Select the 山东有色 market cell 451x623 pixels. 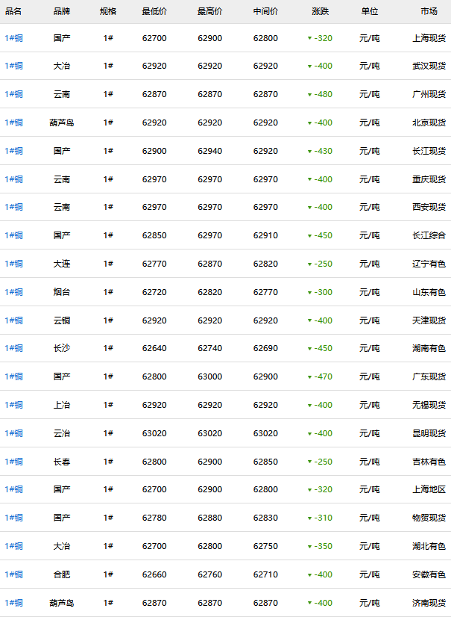tap(429, 292)
